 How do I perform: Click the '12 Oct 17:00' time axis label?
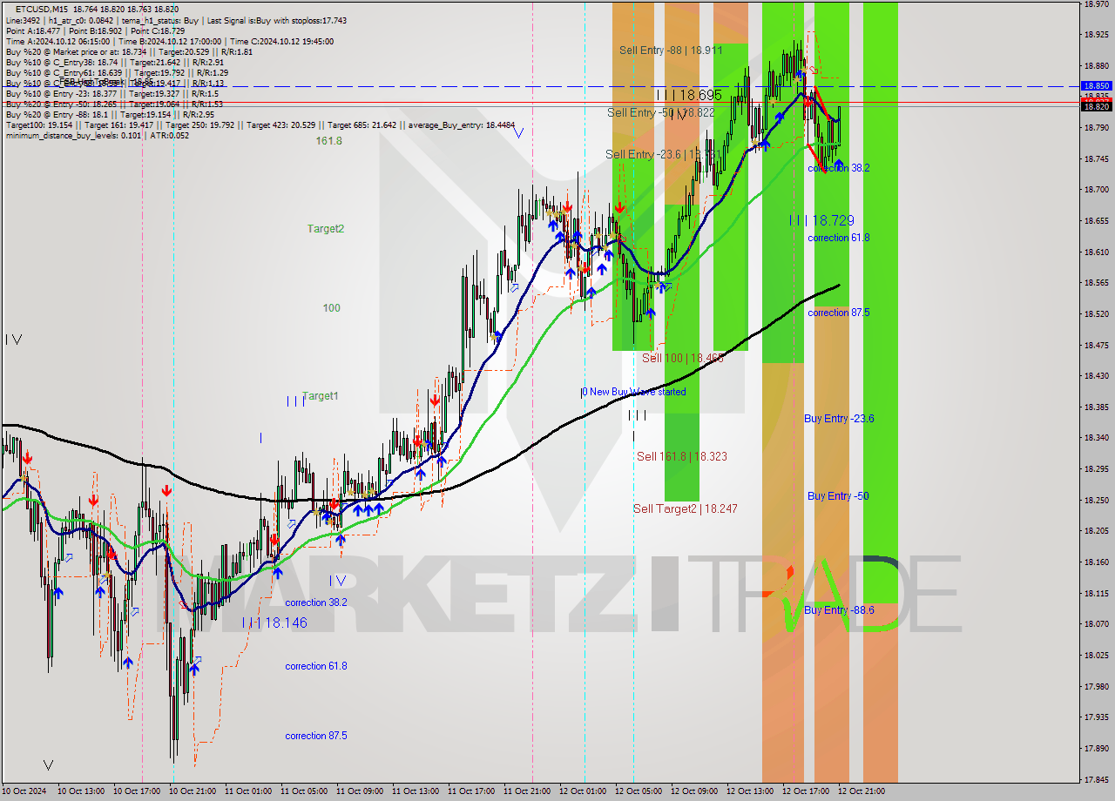[808, 791]
